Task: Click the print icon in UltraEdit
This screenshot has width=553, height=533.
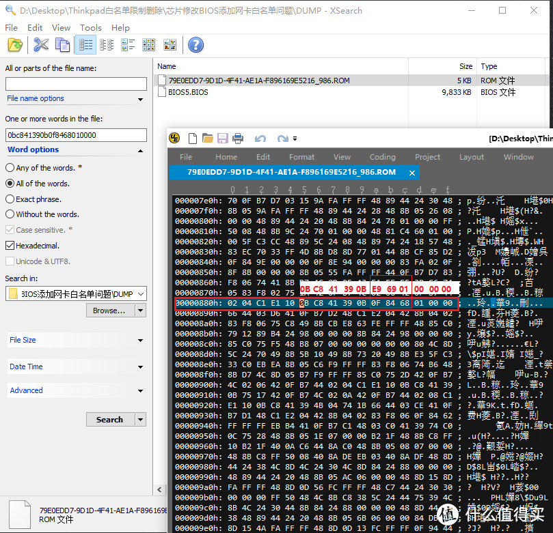Action: click(238, 139)
